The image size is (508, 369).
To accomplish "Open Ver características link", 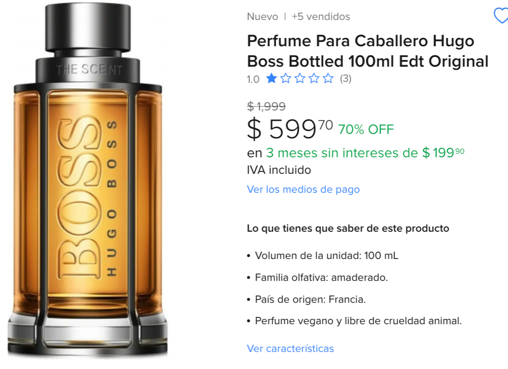I will (x=290, y=349).
